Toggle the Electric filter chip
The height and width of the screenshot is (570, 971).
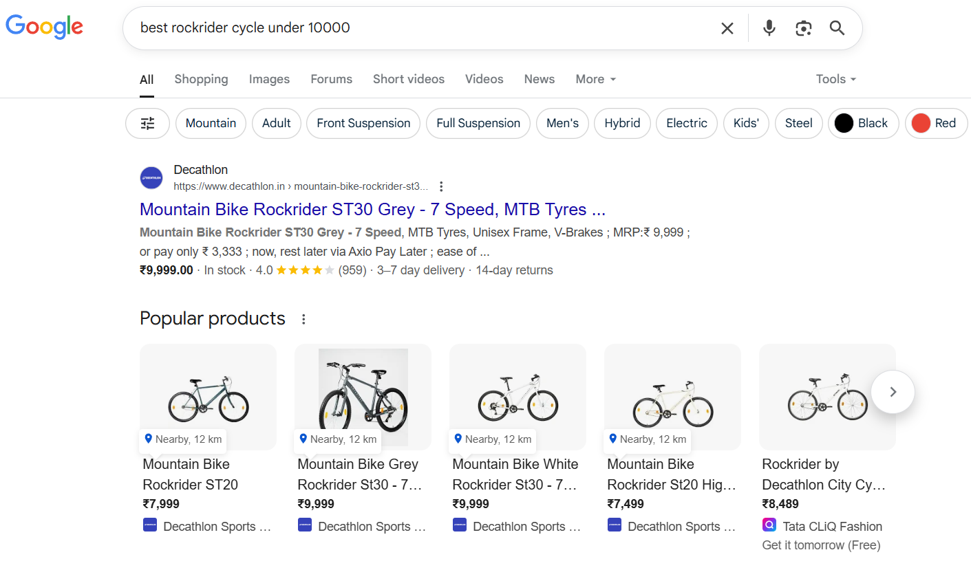(x=686, y=124)
